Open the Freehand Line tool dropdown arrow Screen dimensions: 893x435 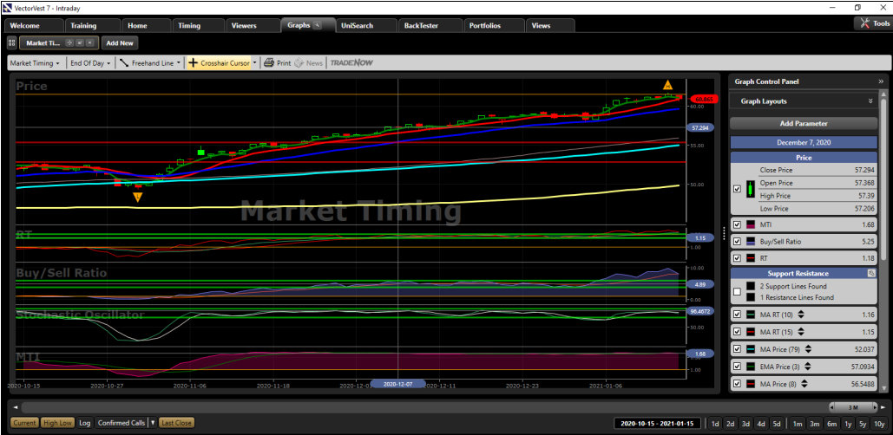point(179,63)
